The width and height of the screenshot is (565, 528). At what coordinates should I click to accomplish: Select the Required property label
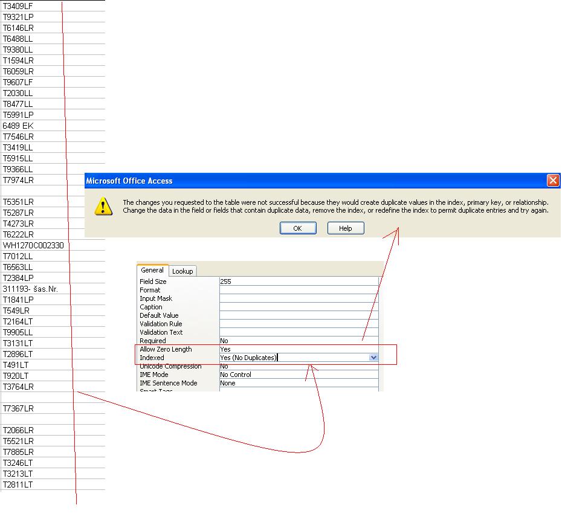tap(153, 341)
